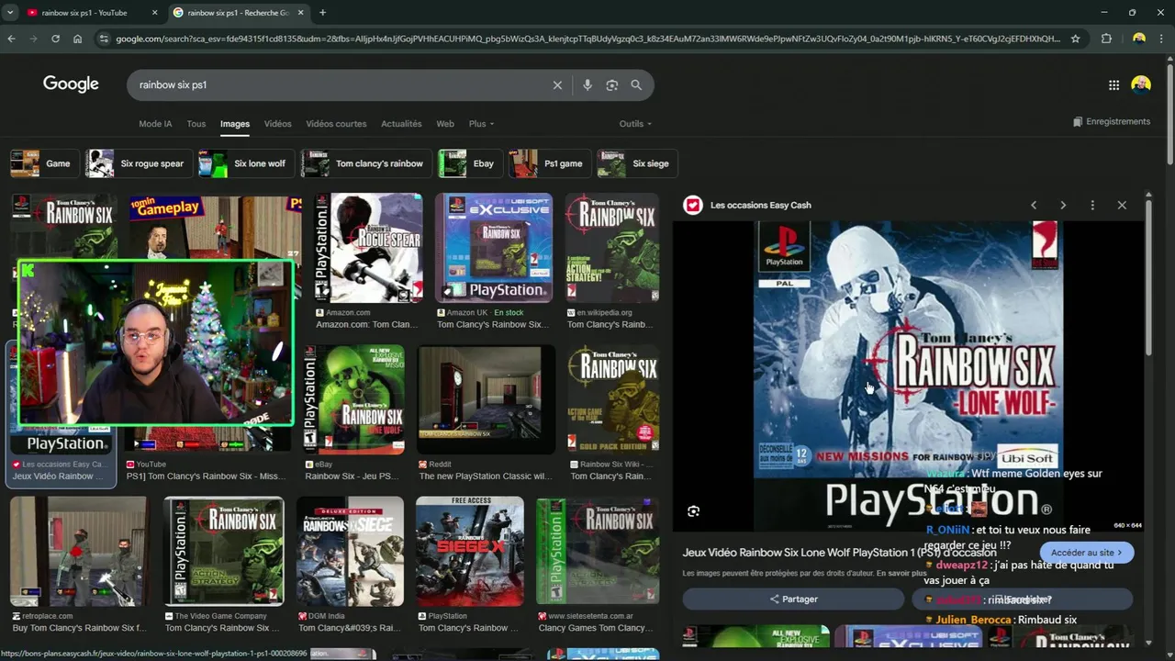Open the retroplace.com image result
The image size is (1175, 661).
[x=79, y=551]
